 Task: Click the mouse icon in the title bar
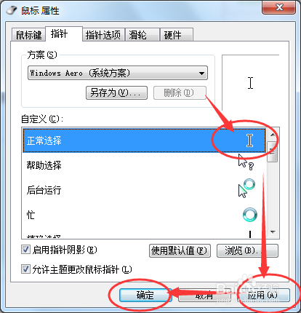point(12,10)
